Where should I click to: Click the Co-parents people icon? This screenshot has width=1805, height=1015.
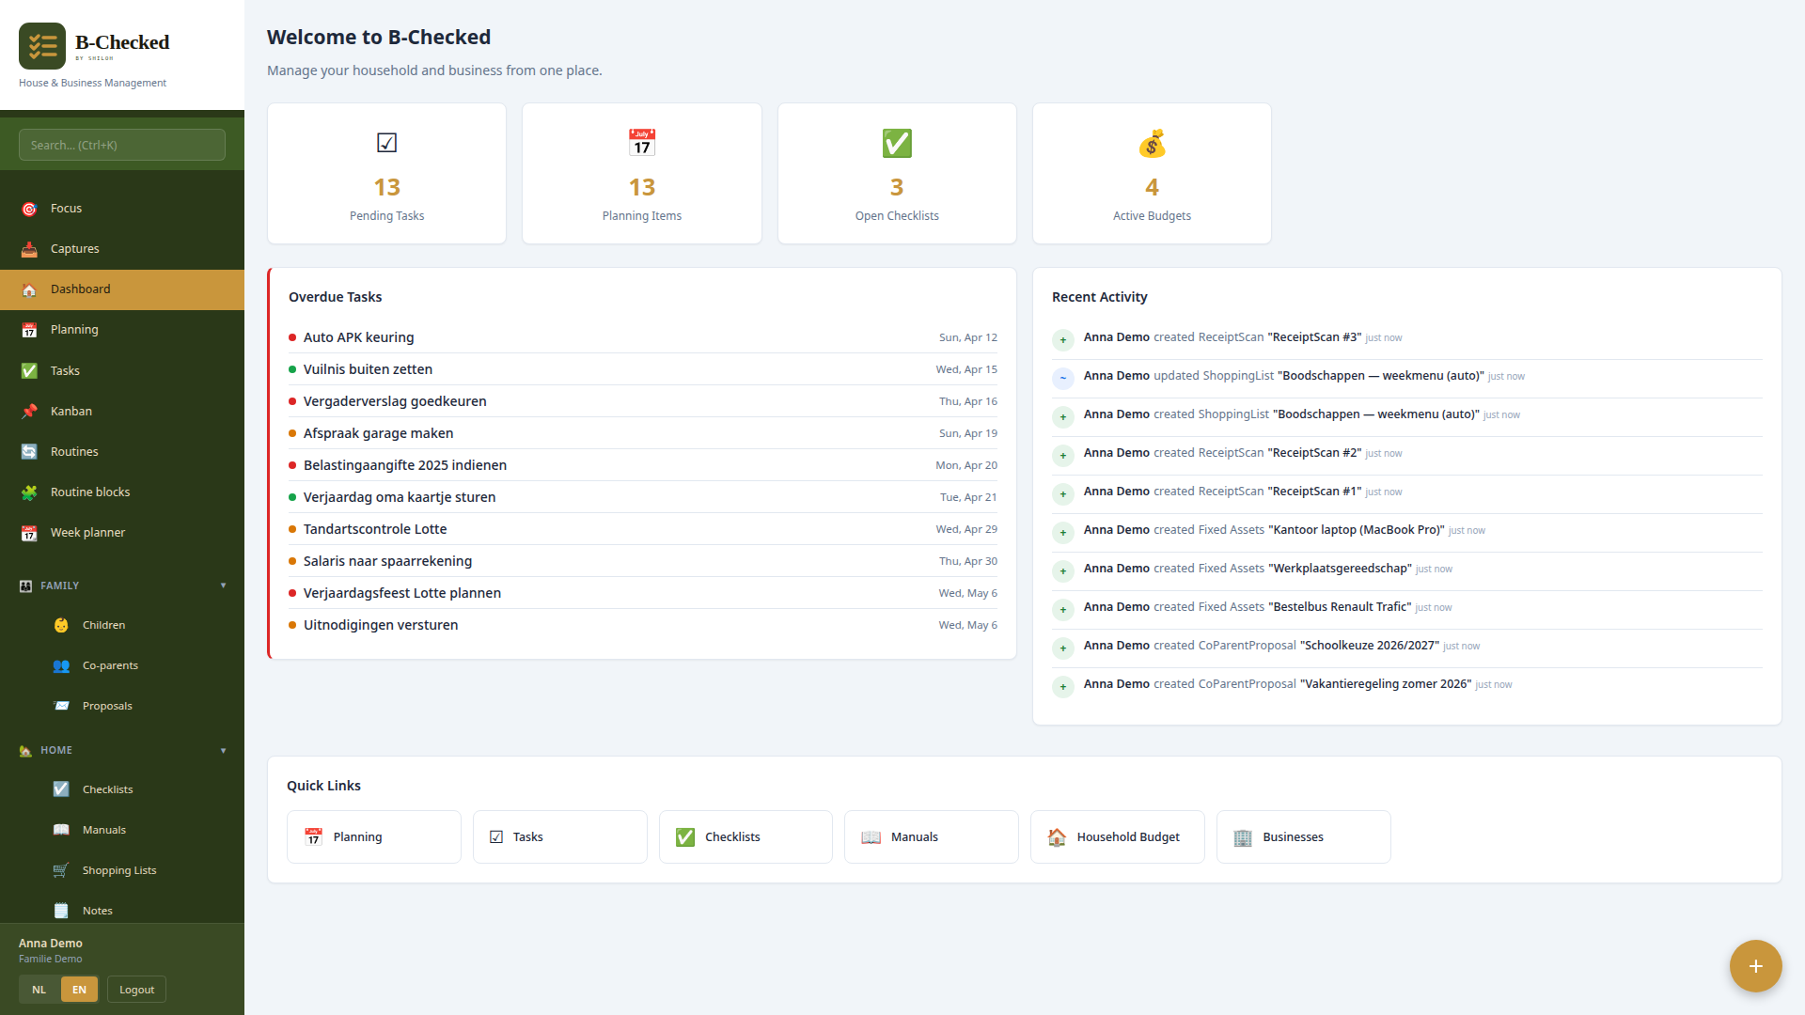[61, 665]
